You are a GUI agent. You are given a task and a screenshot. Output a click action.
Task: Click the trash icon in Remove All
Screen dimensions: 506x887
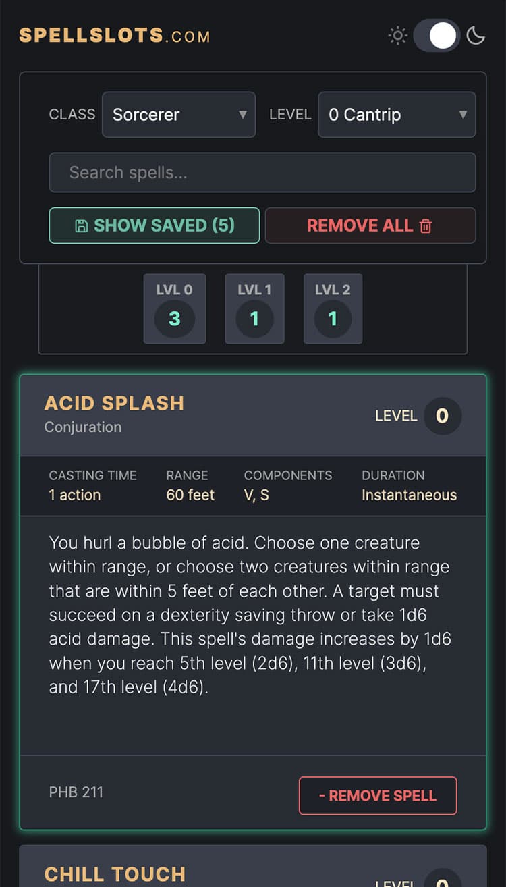[x=426, y=226]
